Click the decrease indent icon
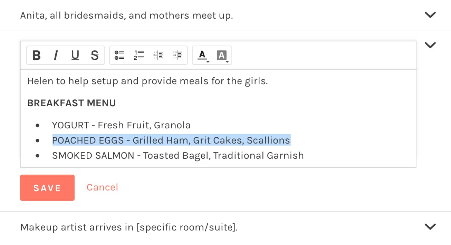 pos(158,55)
